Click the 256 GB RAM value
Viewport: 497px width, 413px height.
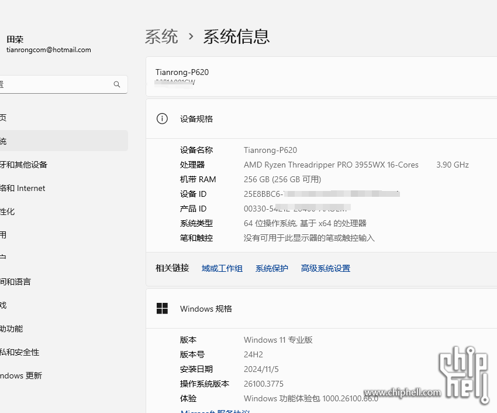[282, 179]
